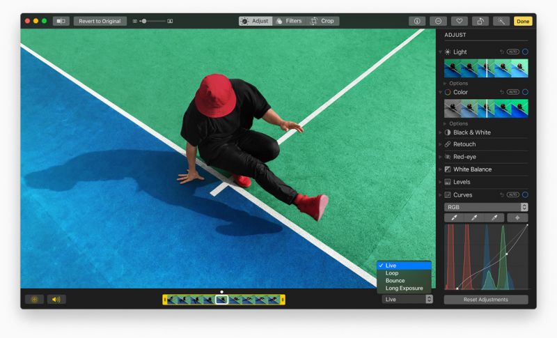The width and height of the screenshot is (557, 338).
Task: Click the Curves grid icon
Action: pos(448,194)
